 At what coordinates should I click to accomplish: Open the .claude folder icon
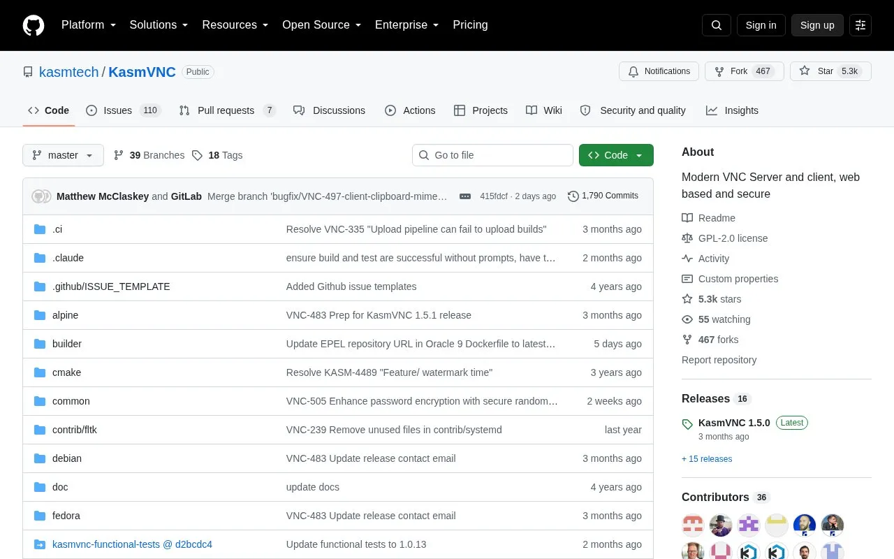40,258
